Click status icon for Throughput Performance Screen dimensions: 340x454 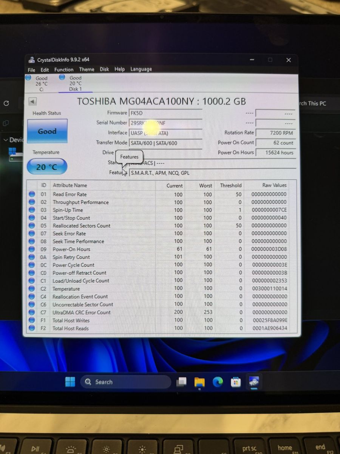tap(32, 202)
